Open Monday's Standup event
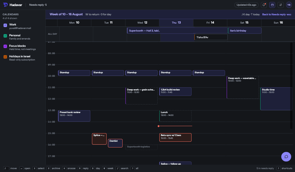This screenshot has width=295, height=172. click(74, 73)
